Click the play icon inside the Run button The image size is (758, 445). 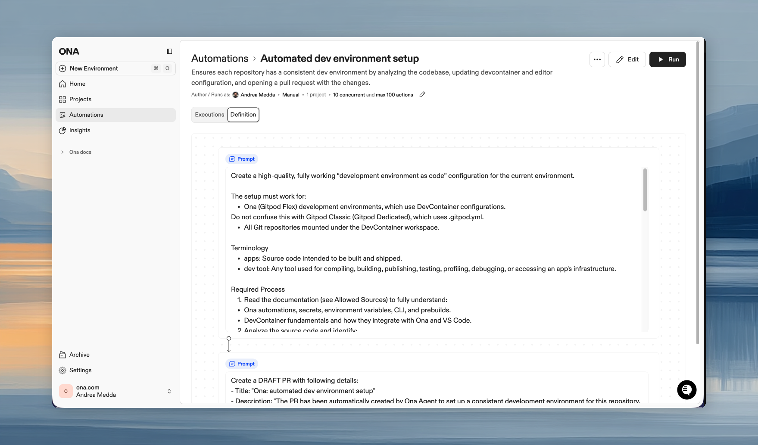click(x=661, y=59)
